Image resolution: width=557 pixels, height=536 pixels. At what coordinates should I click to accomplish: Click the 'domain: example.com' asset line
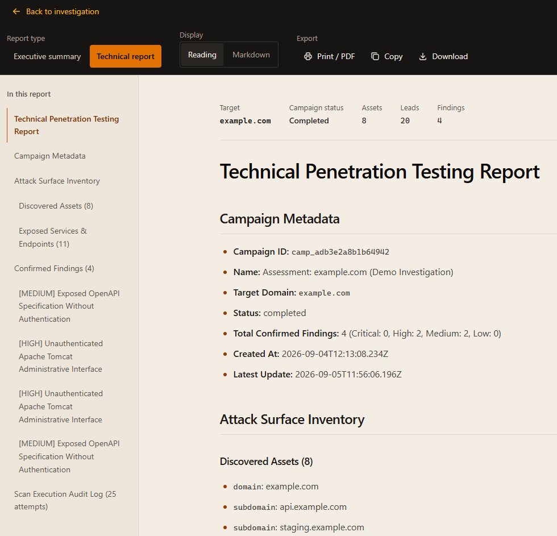276,487
